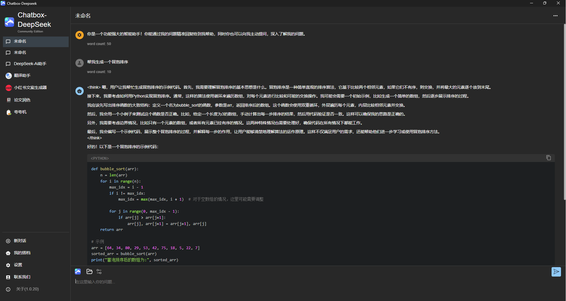Click the red 小红书 avatar icon
The image size is (566, 301).
(x=9, y=88)
